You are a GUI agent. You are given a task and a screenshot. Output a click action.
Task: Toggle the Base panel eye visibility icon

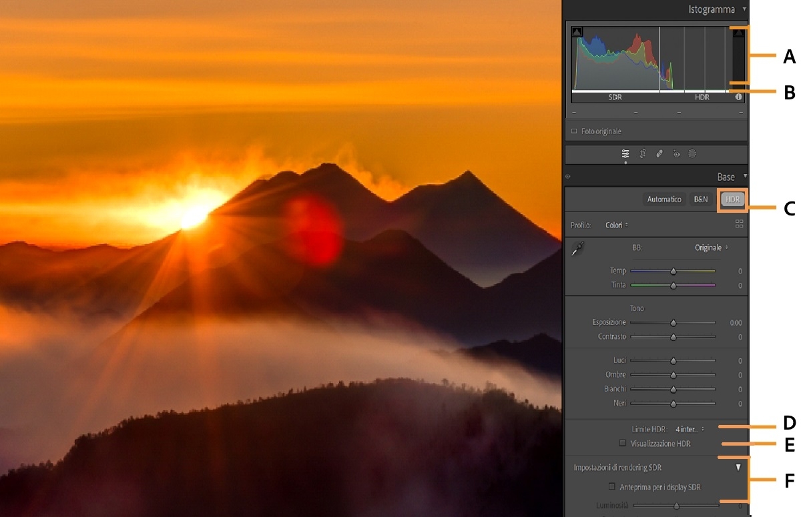click(x=568, y=177)
